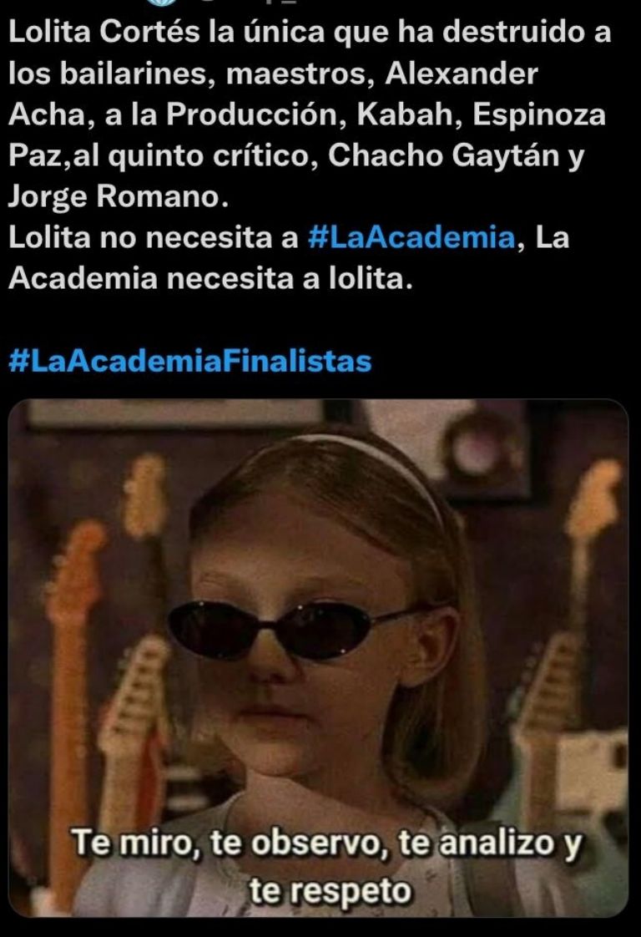Click the 'Academia necesita a lolita.' sentence
The width and height of the screenshot is (641, 937).
tap(210, 278)
